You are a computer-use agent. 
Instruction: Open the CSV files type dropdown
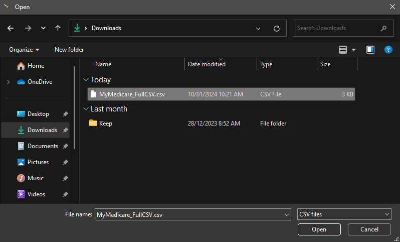click(x=344, y=214)
